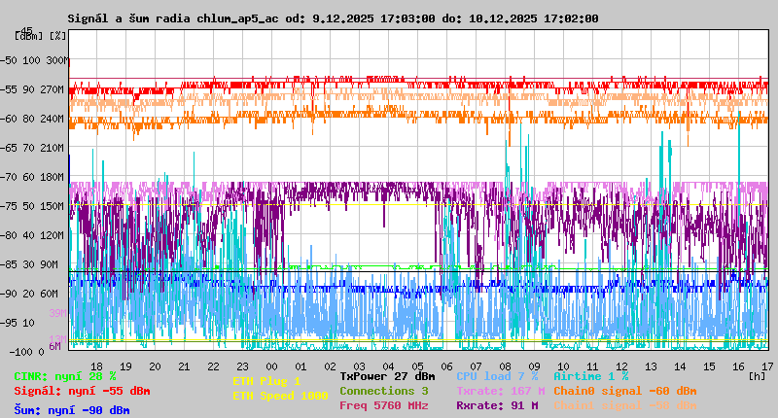Select the TxPower 27 dBm label
This screenshot has height=418, width=778.
point(387,375)
